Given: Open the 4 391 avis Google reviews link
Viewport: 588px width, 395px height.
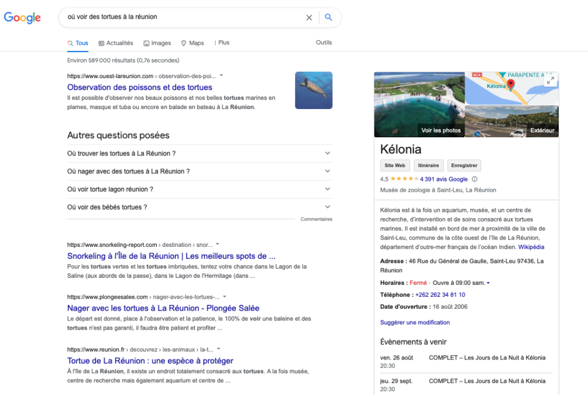Looking at the screenshot, I should click(444, 179).
